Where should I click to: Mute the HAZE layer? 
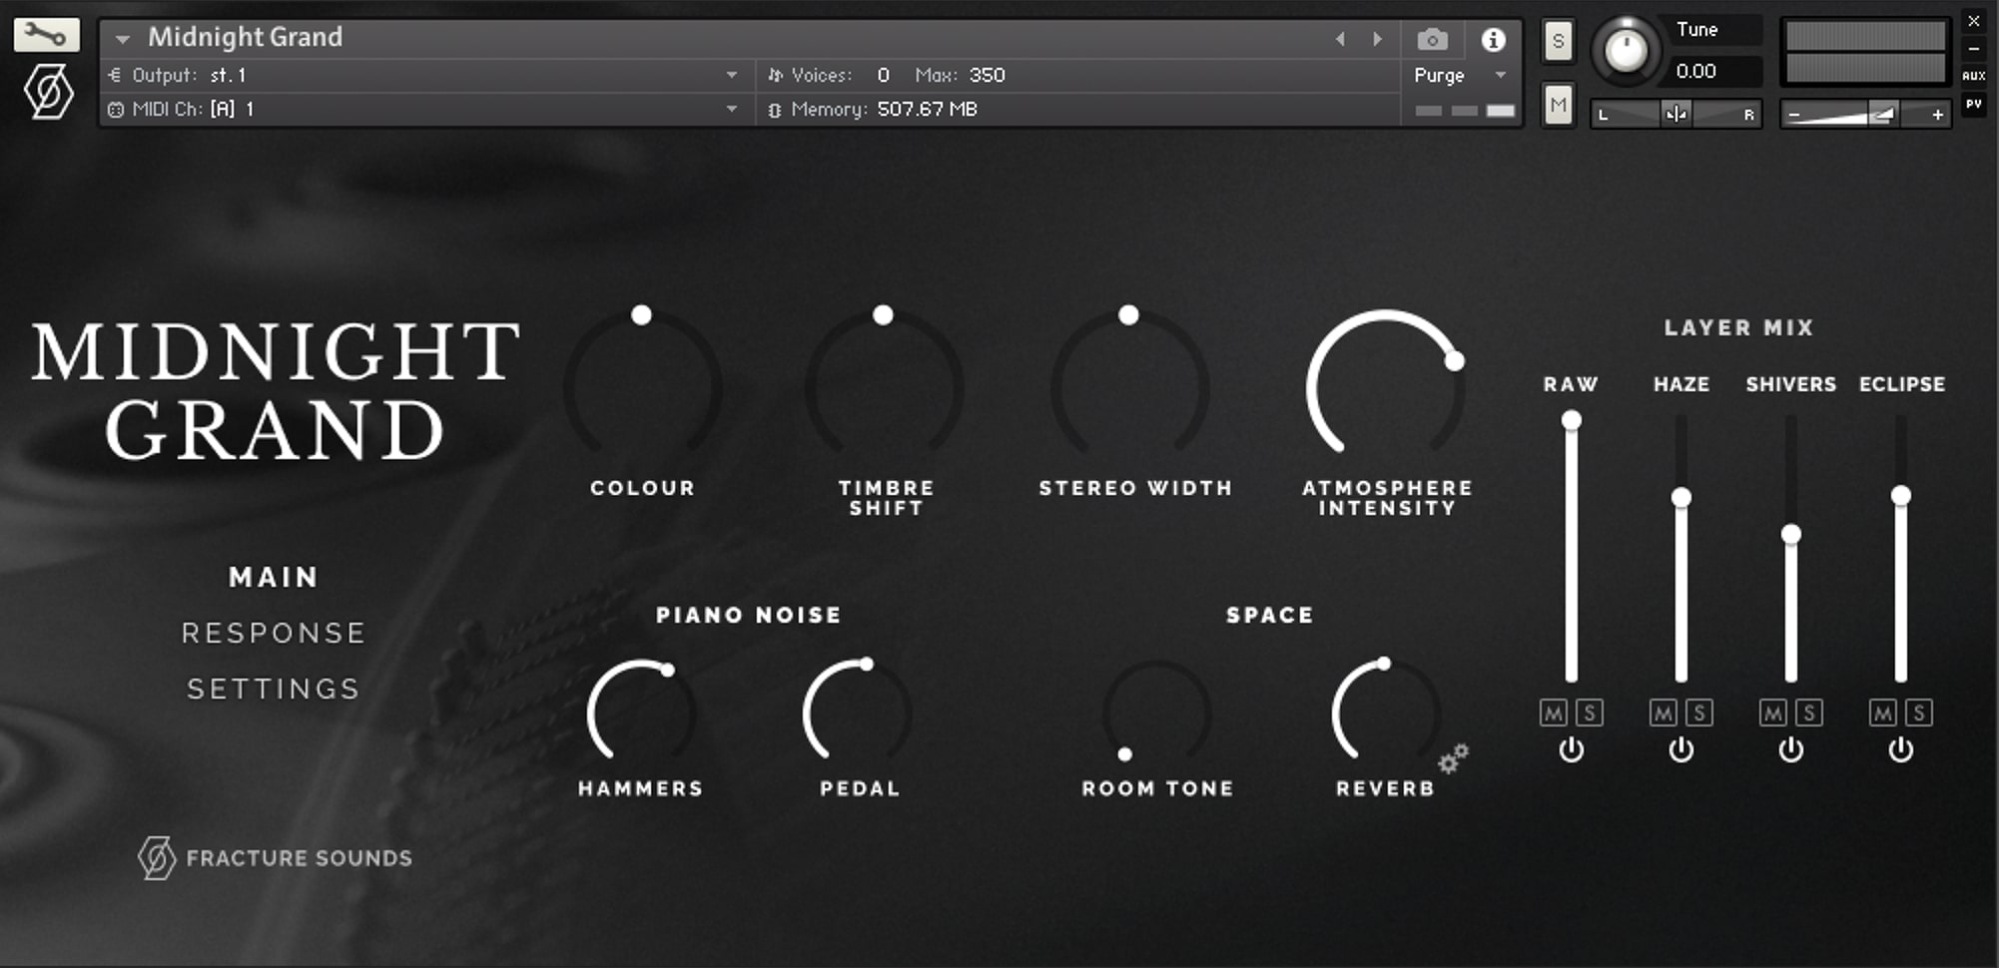(1664, 713)
